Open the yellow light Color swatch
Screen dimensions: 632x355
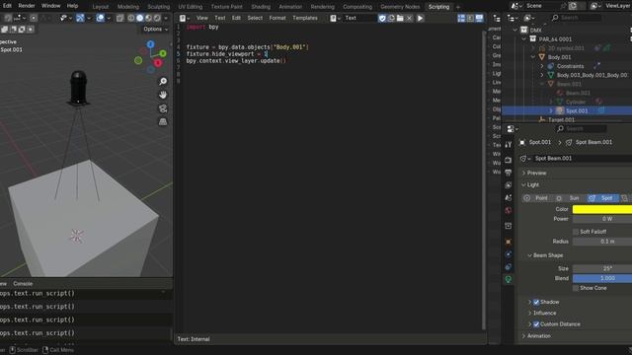(x=602, y=209)
